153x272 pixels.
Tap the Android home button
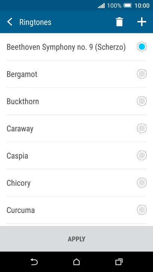click(76, 262)
